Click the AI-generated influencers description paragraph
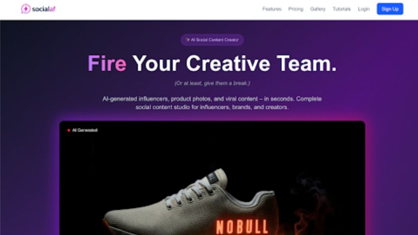The width and height of the screenshot is (418, 235). [x=212, y=103]
